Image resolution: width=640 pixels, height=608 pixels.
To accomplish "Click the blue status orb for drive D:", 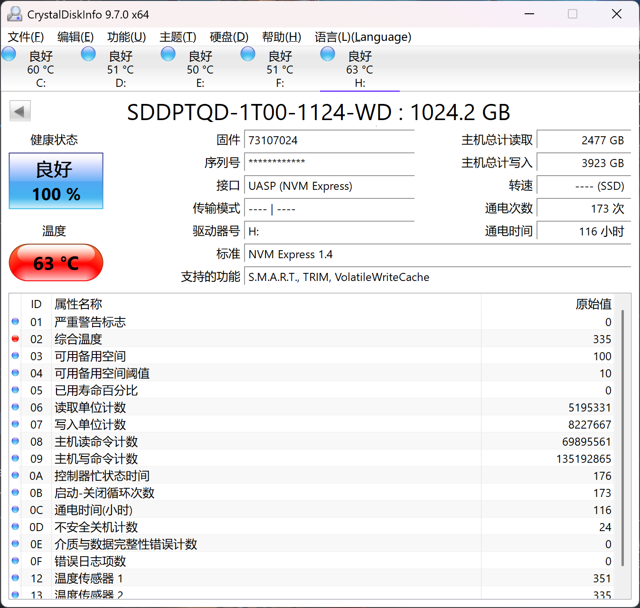I will 88,54.
